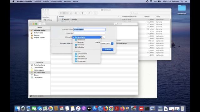
Task: Choose the LabsMac disk in the location menu
Action: 87,47
